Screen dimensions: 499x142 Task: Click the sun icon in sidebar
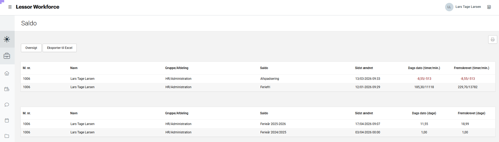(x=7, y=39)
